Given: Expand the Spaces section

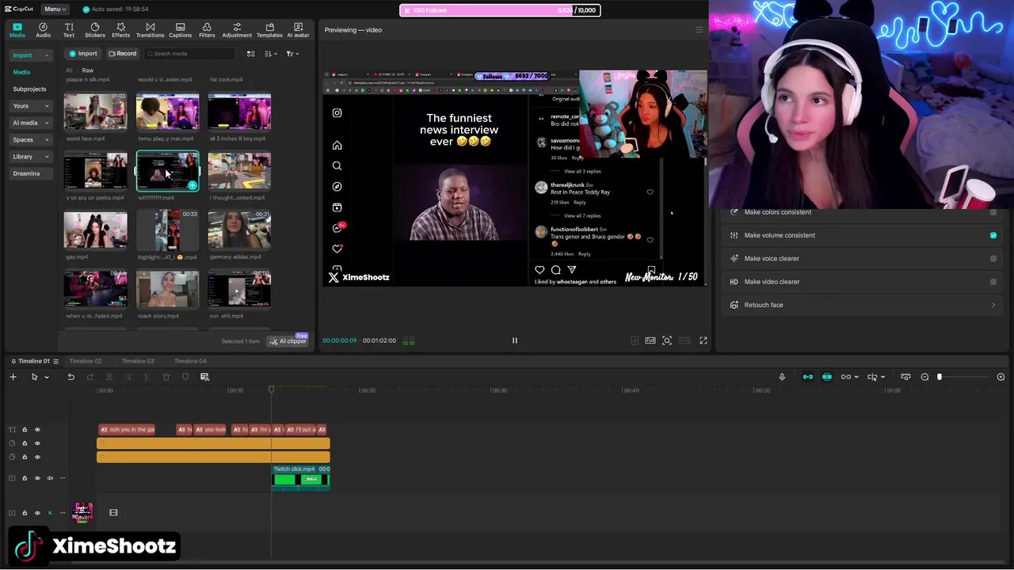Looking at the screenshot, I should click(30, 140).
